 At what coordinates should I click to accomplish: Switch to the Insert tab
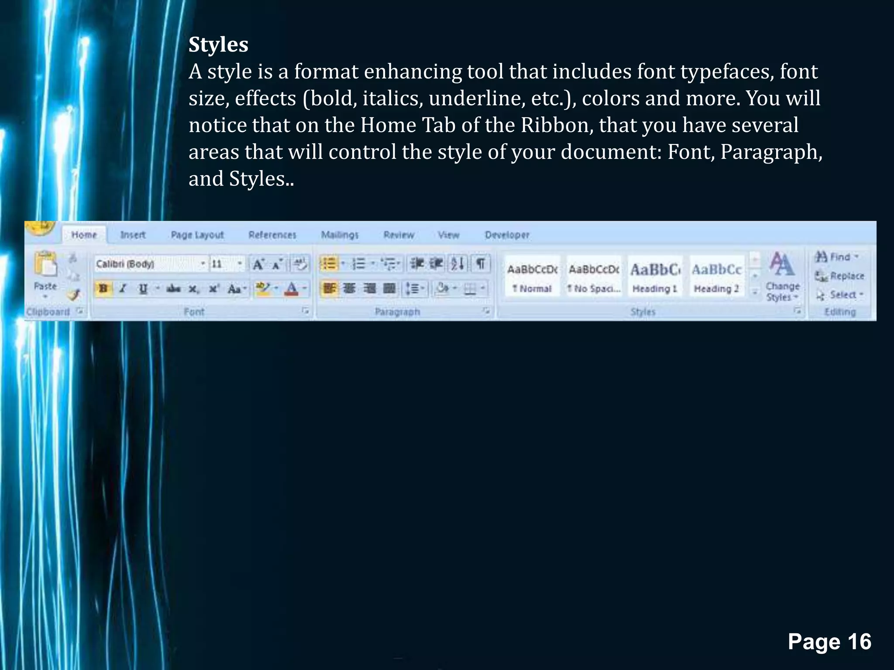point(133,235)
